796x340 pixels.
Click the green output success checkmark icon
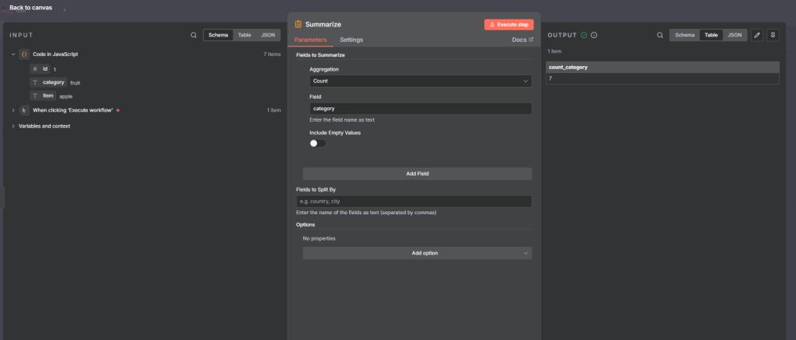[x=584, y=35]
